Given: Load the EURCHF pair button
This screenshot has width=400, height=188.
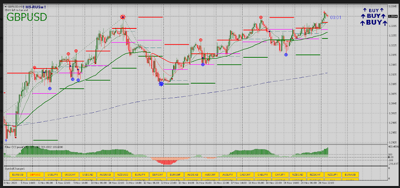Looking at the screenshot, I should tap(157, 175).
